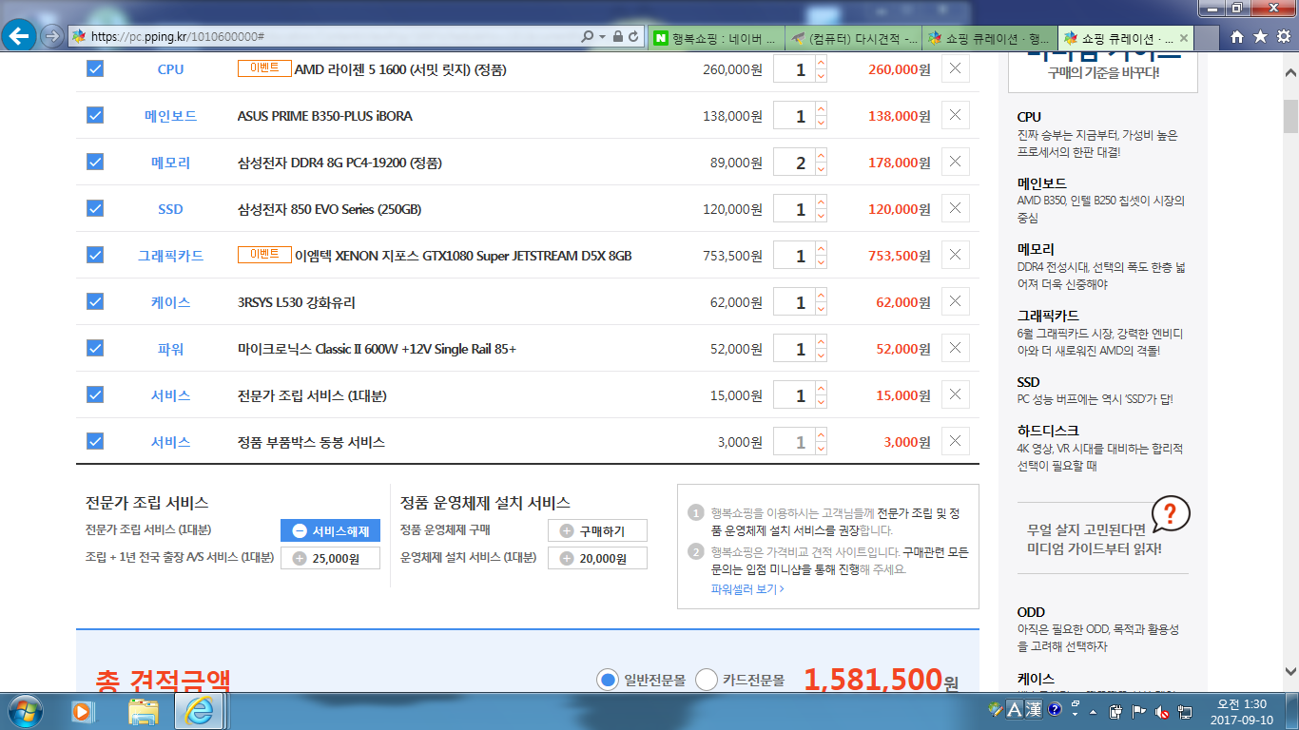Viewport: 1299px width, 730px height.
Task: Delete the SSD row using X icon
Action: coord(956,208)
